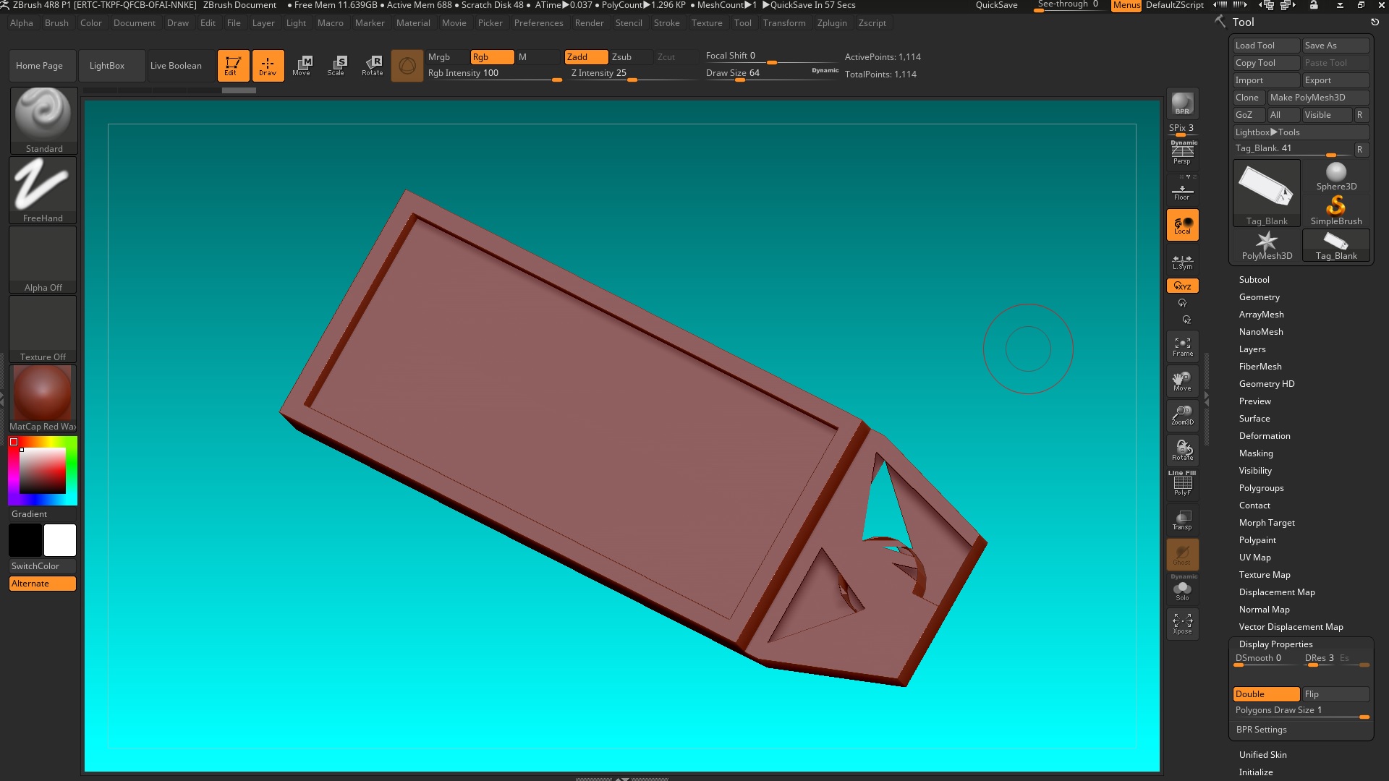The width and height of the screenshot is (1389, 781).
Task: Select PolyMesh3D tool thumbnail
Action: pyautogui.click(x=1267, y=246)
